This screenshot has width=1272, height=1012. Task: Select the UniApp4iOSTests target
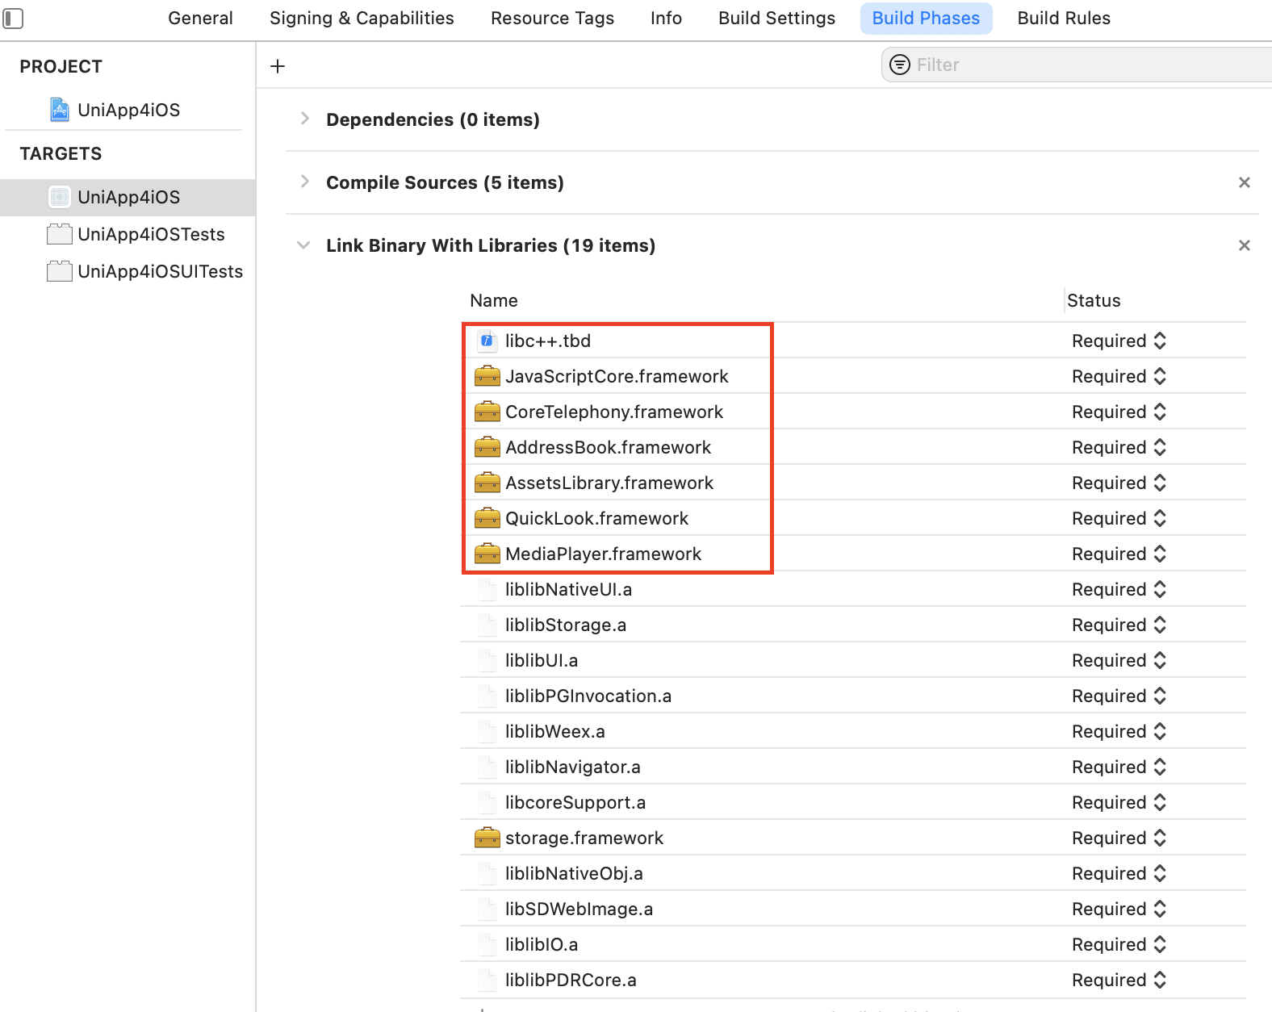[128, 234]
